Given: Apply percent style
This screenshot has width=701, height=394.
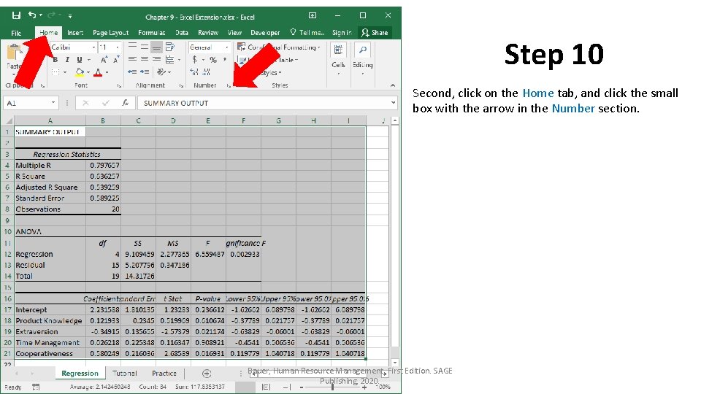Looking at the screenshot, I should [213, 59].
